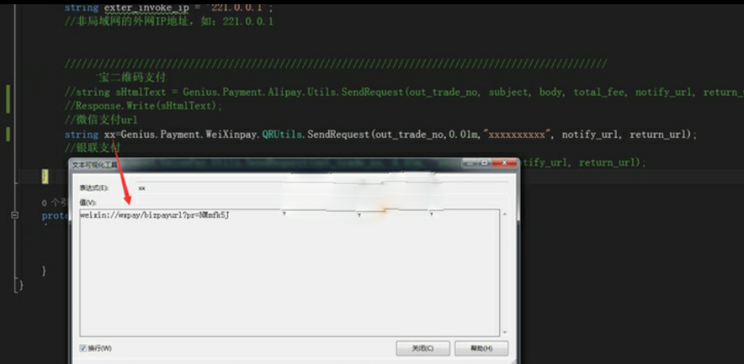Screen dimensions: 744x364
Task: Click the //银联支付 comment line
Action: click(93, 149)
